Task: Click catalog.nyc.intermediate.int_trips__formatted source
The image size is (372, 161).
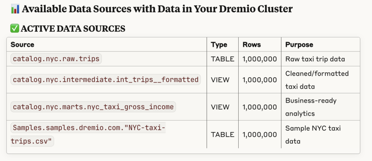Action: pyautogui.click(x=106, y=79)
